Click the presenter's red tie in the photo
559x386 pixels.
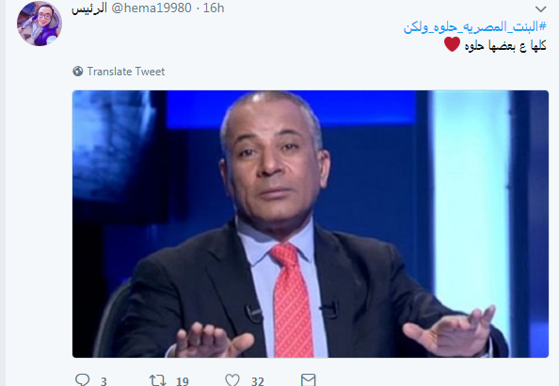[x=291, y=299]
